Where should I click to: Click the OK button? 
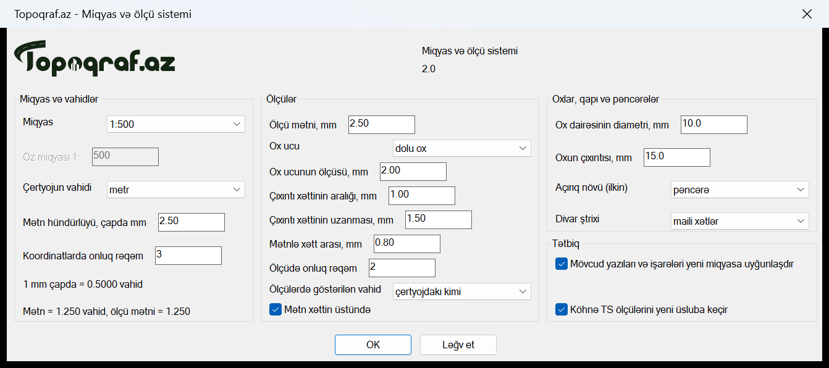click(x=373, y=345)
